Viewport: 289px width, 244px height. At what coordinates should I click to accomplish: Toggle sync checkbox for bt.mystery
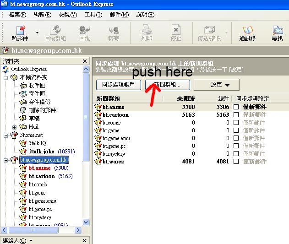coord(236,154)
